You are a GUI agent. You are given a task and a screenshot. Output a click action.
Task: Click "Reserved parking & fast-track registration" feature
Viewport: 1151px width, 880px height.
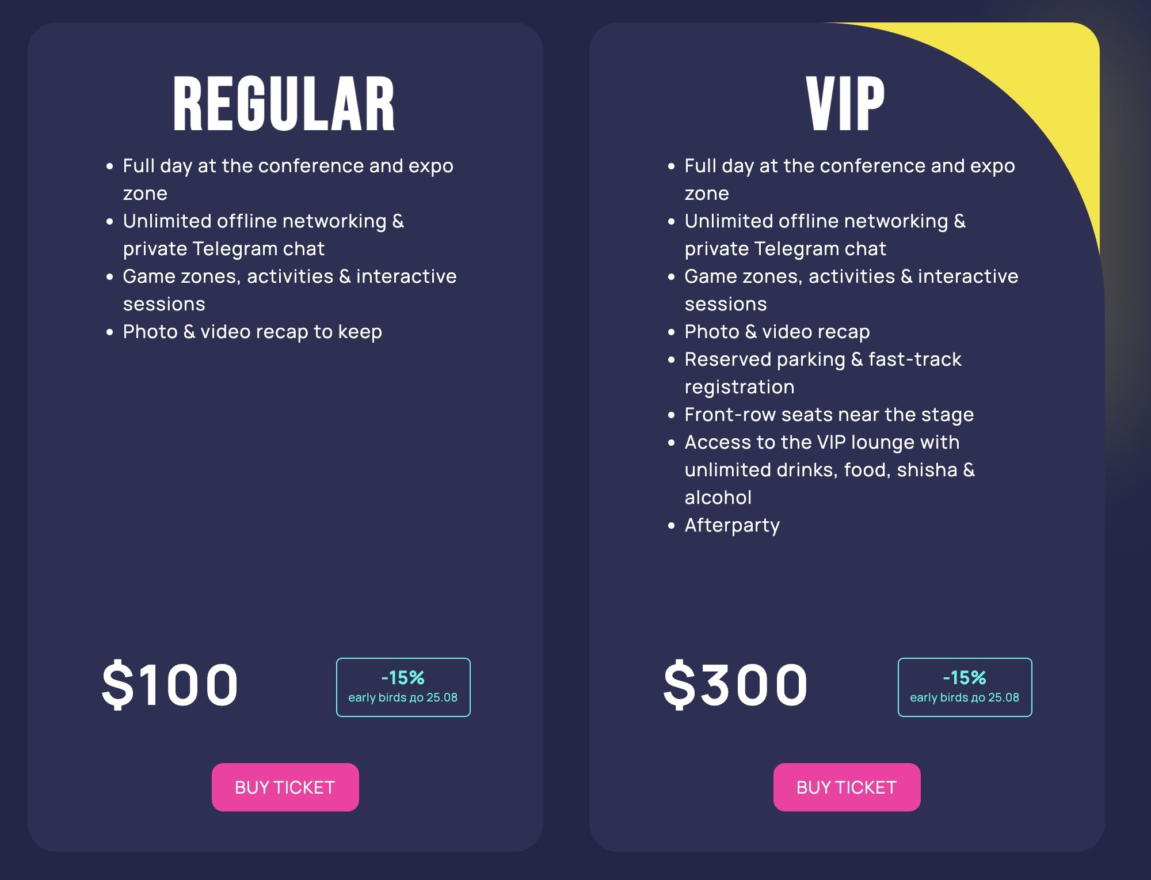822,373
